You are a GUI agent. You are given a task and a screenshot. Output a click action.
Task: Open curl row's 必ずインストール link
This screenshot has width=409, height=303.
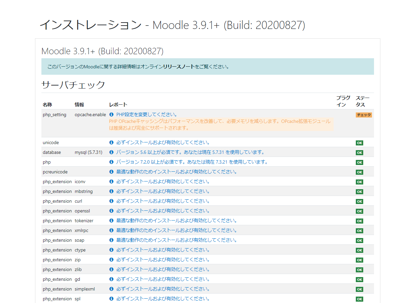point(163,201)
